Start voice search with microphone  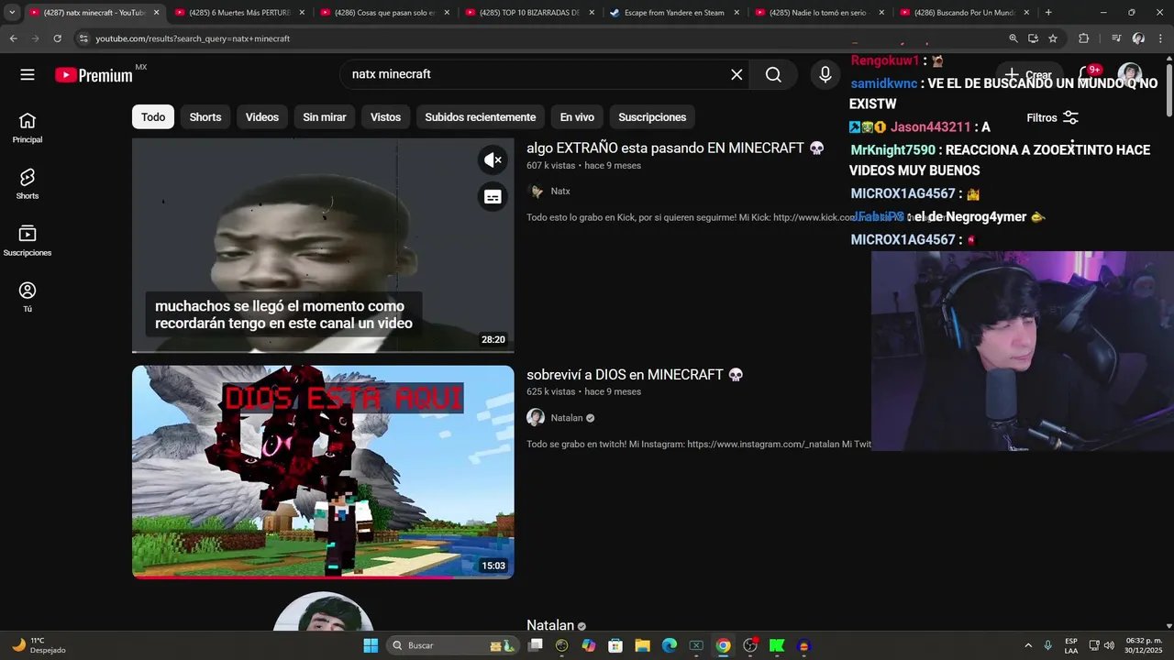pyautogui.click(x=825, y=75)
